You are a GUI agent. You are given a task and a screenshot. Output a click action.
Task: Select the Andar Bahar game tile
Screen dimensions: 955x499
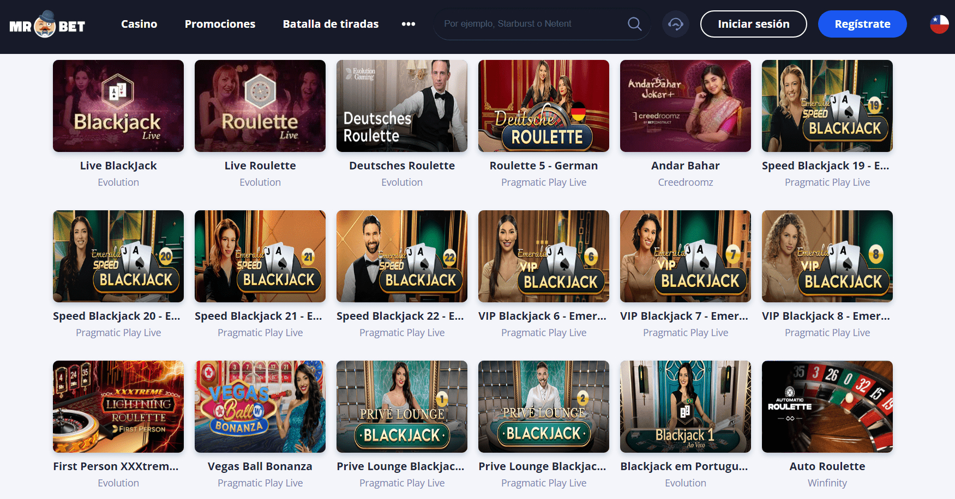tap(685, 105)
